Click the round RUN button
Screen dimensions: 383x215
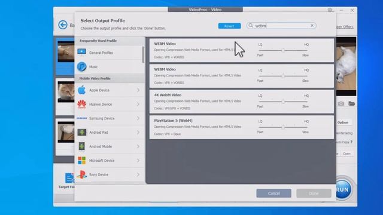(343, 189)
